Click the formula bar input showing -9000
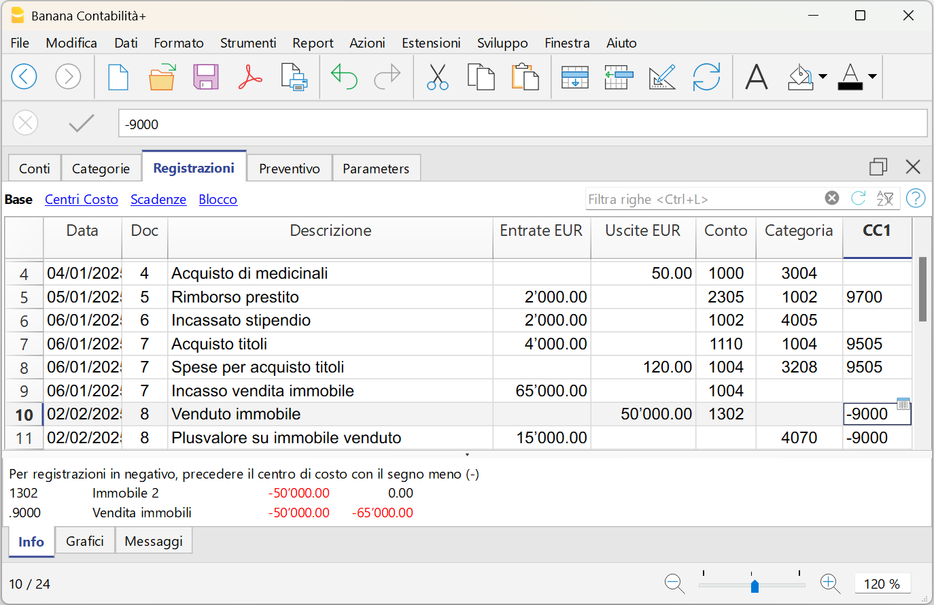Viewport: 934px width, 605px height. tap(523, 124)
